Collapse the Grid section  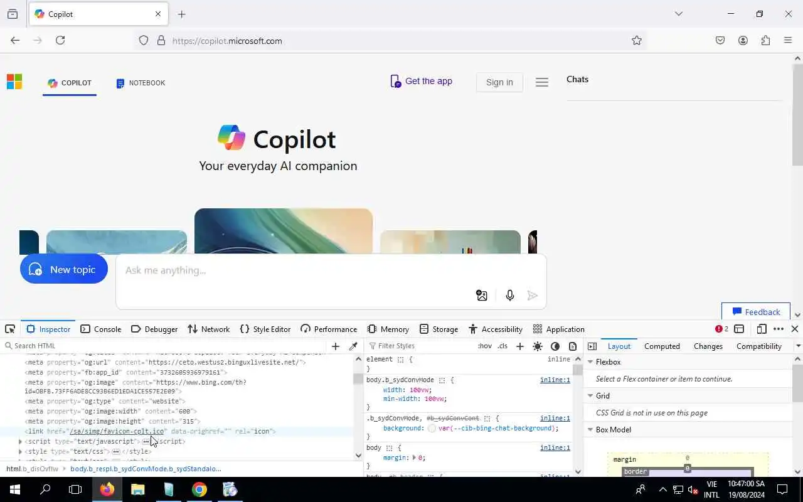590,396
